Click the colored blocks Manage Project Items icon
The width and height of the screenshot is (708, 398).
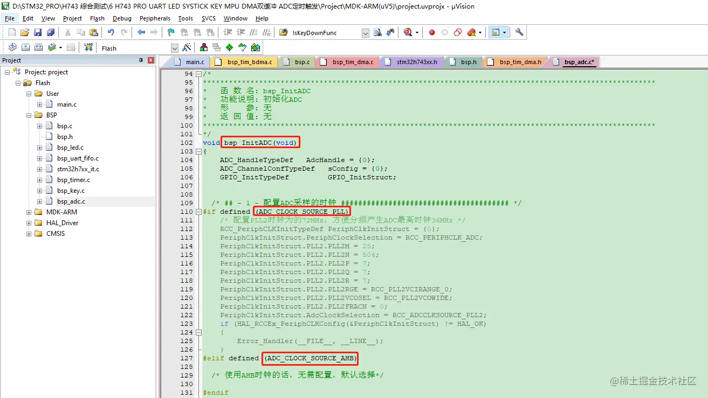[x=204, y=48]
